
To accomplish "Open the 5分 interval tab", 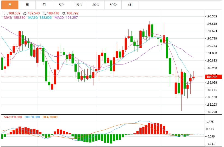I will [x=61, y=5].
